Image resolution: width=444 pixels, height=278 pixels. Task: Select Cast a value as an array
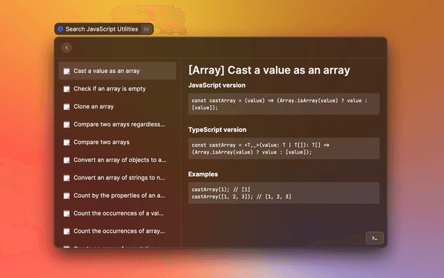[107, 71]
